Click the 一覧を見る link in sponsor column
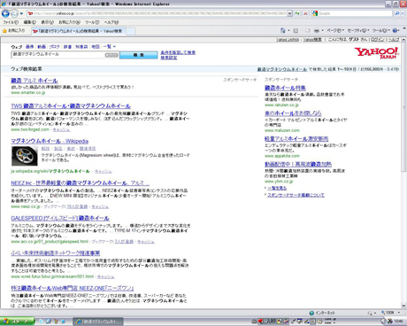Viewport: 407px width, 326px height. pos(277,188)
